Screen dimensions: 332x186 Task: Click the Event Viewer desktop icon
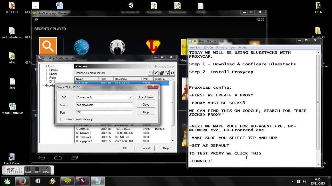click(12, 159)
